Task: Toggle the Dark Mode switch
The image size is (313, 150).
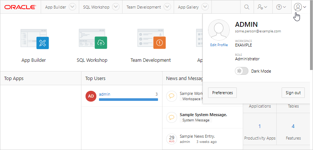Action: pos(242,71)
